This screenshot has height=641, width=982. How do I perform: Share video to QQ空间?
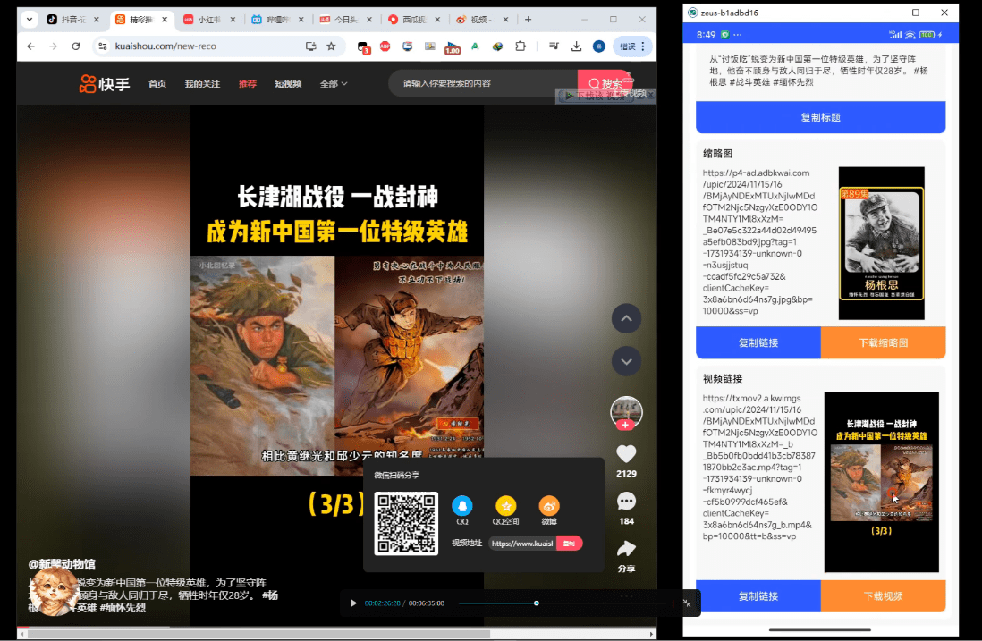[506, 505]
